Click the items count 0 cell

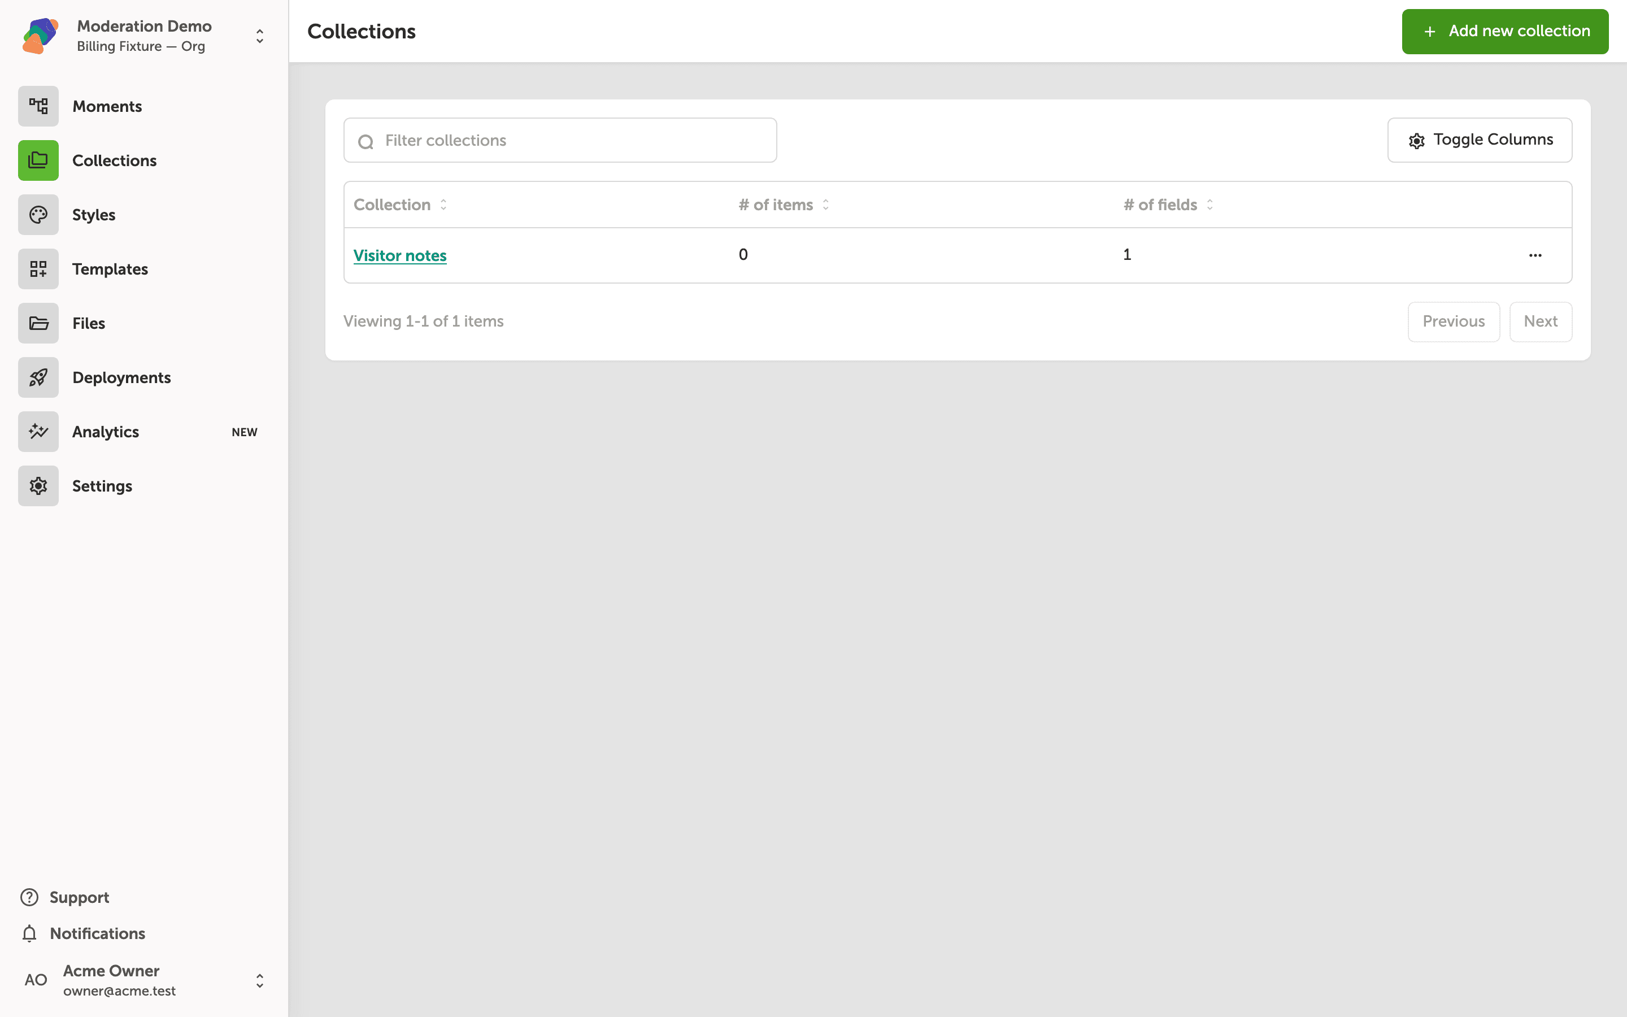[743, 254]
